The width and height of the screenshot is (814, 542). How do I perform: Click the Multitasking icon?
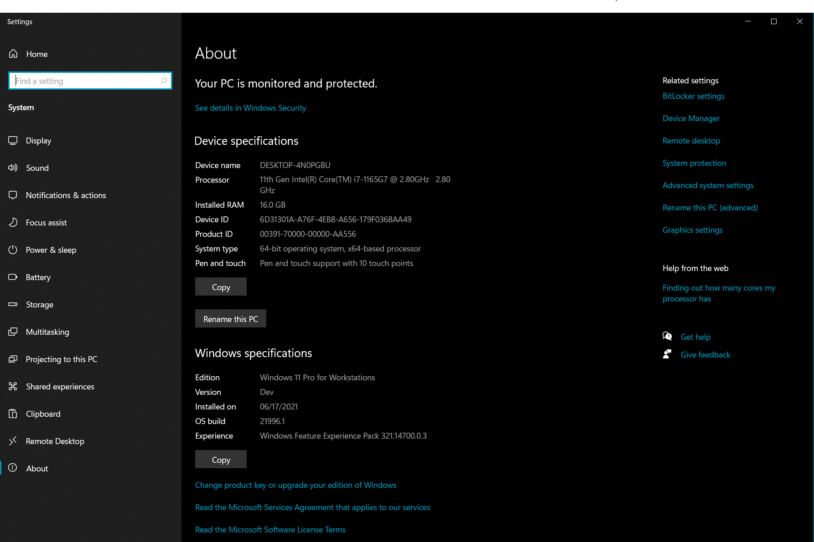(13, 332)
